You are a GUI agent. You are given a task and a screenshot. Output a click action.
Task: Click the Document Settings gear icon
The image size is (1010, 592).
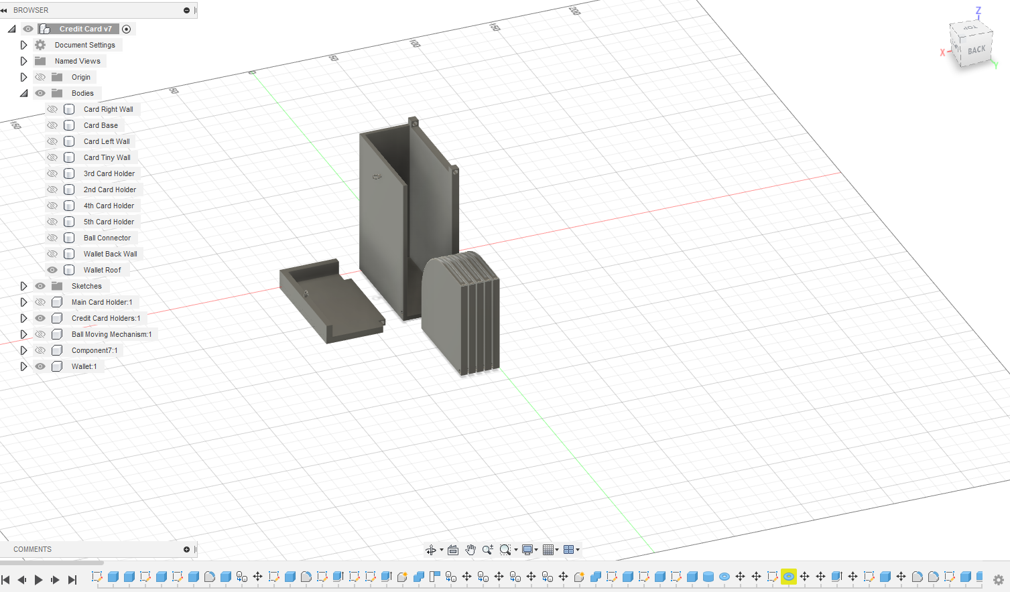(x=40, y=45)
